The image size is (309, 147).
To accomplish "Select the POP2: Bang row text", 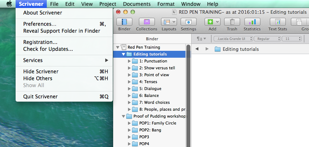I will point(150,130).
